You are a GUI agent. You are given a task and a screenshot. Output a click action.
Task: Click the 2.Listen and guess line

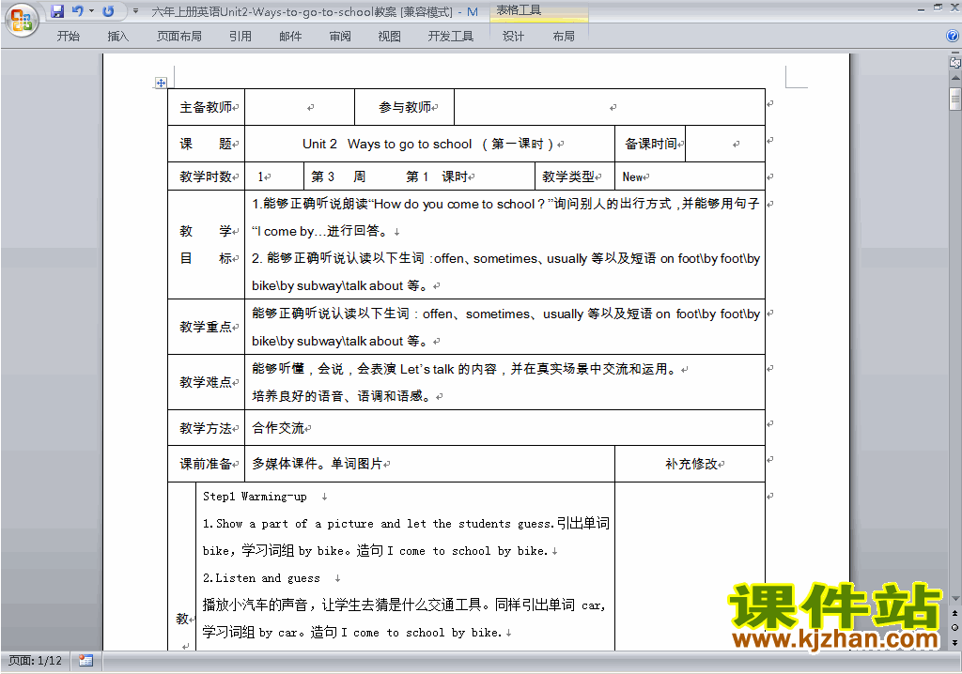point(261,578)
